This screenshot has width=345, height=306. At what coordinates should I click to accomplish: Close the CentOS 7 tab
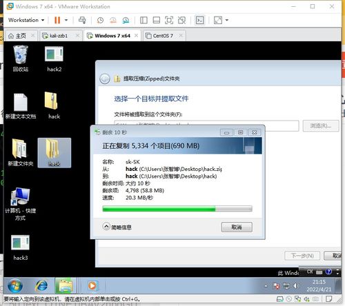pos(181,36)
